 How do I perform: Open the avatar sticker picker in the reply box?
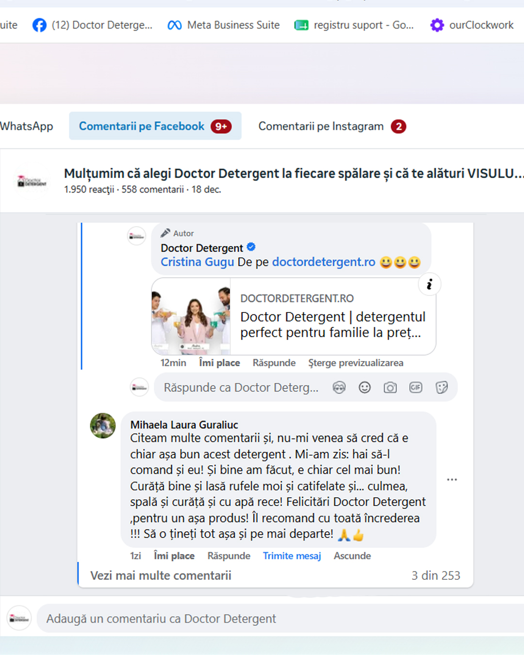(339, 387)
